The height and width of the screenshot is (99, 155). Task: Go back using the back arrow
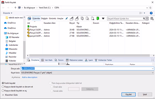3,8
